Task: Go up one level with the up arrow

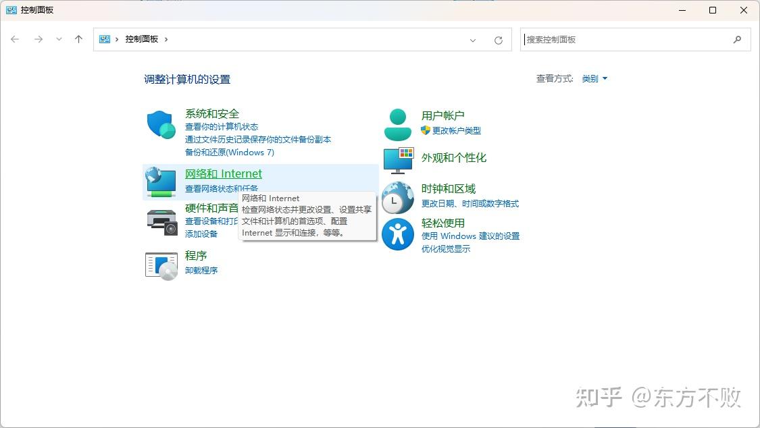Action: (x=78, y=39)
